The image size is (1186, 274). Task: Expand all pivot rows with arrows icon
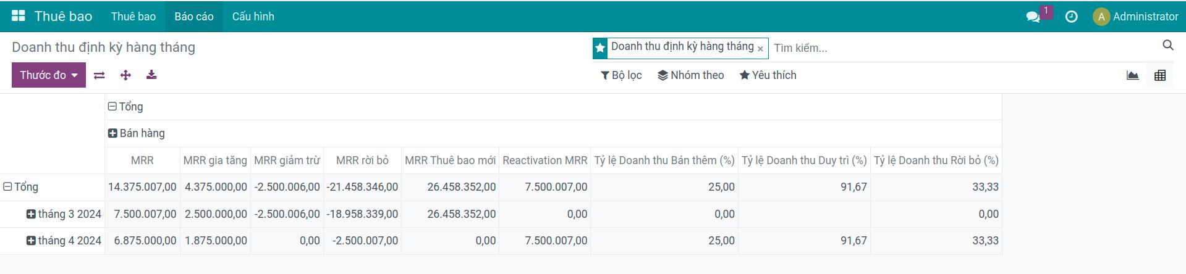(x=125, y=75)
